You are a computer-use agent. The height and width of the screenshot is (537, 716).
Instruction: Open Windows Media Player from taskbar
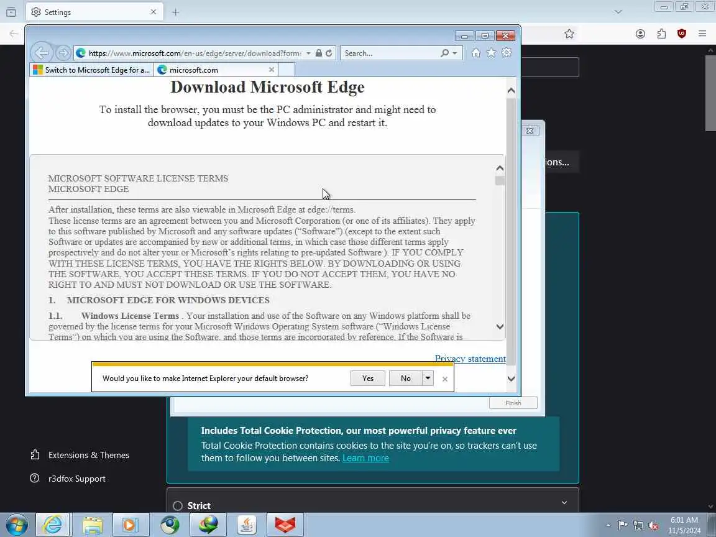point(130,525)
